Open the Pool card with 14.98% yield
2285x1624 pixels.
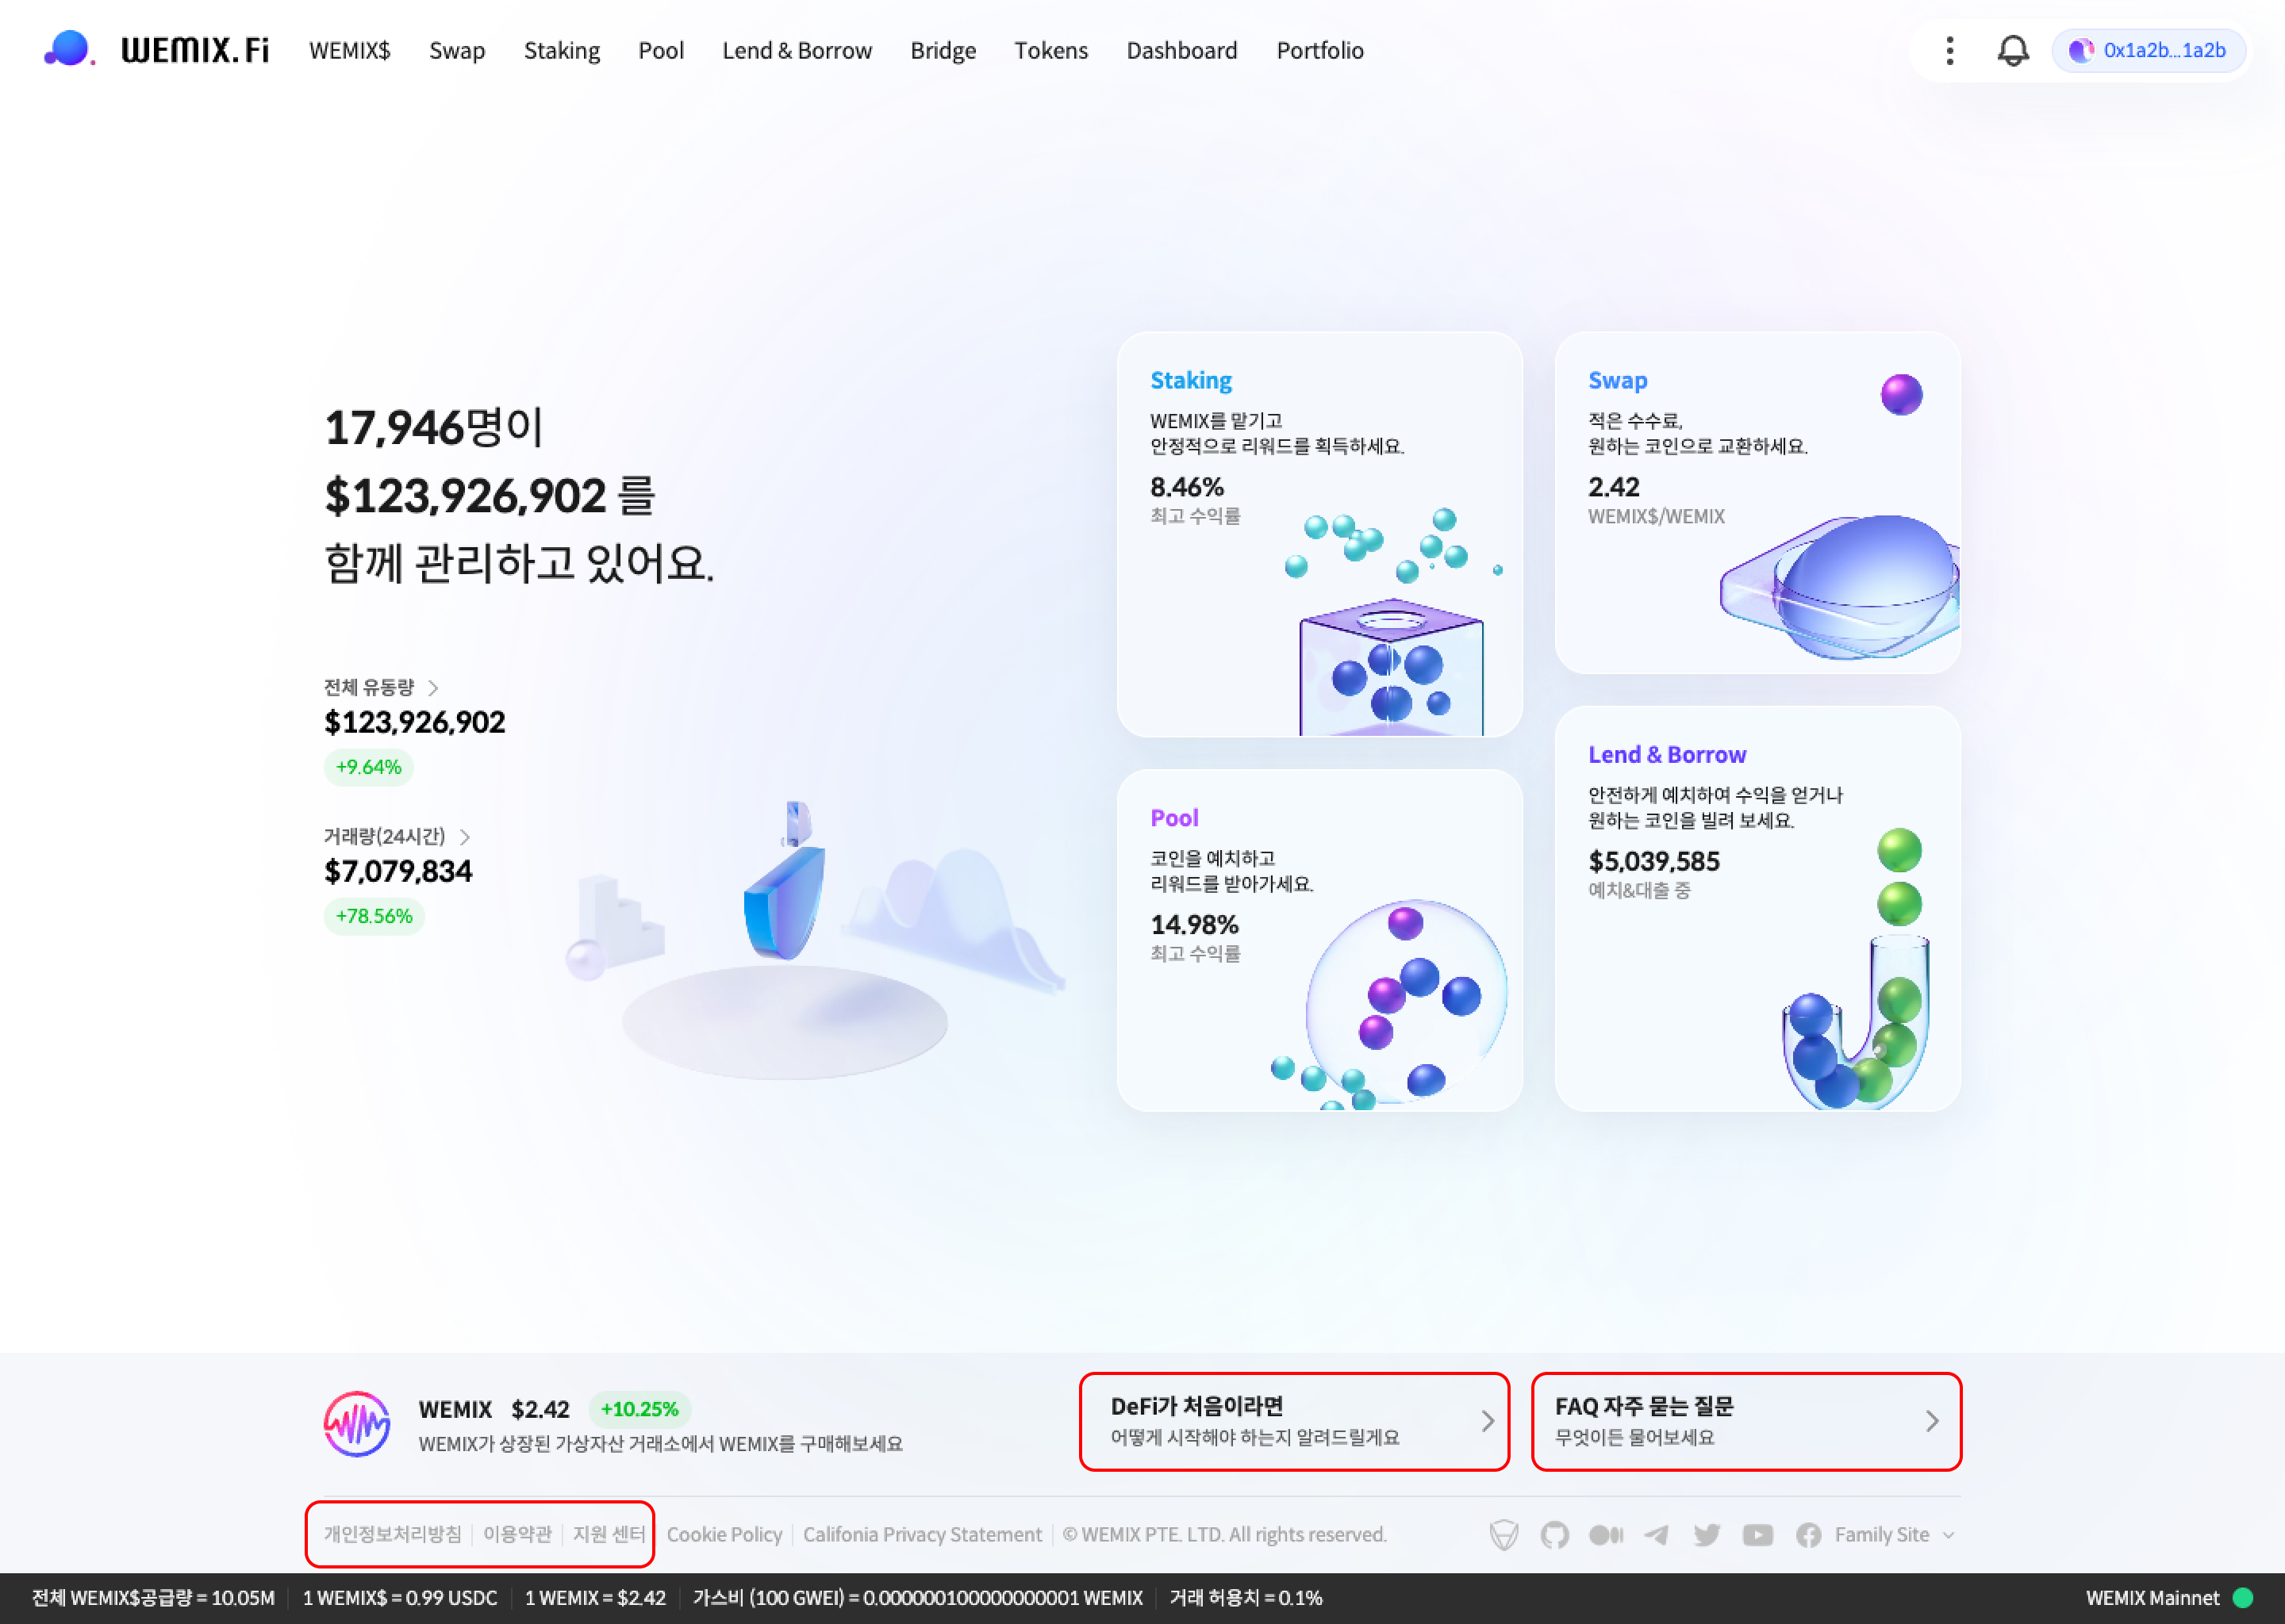tap(1319, 940)
